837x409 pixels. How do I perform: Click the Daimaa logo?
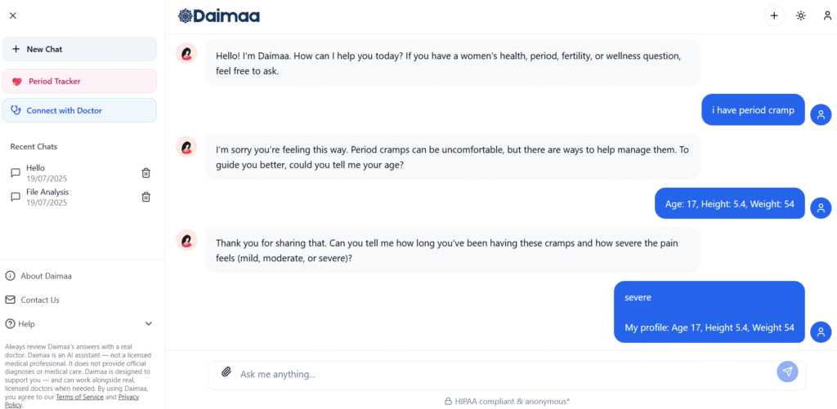point(218,16)
